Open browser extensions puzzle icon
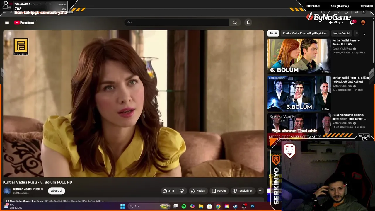Viewport: 375px width, 211px height. click(x=347, y=13)
